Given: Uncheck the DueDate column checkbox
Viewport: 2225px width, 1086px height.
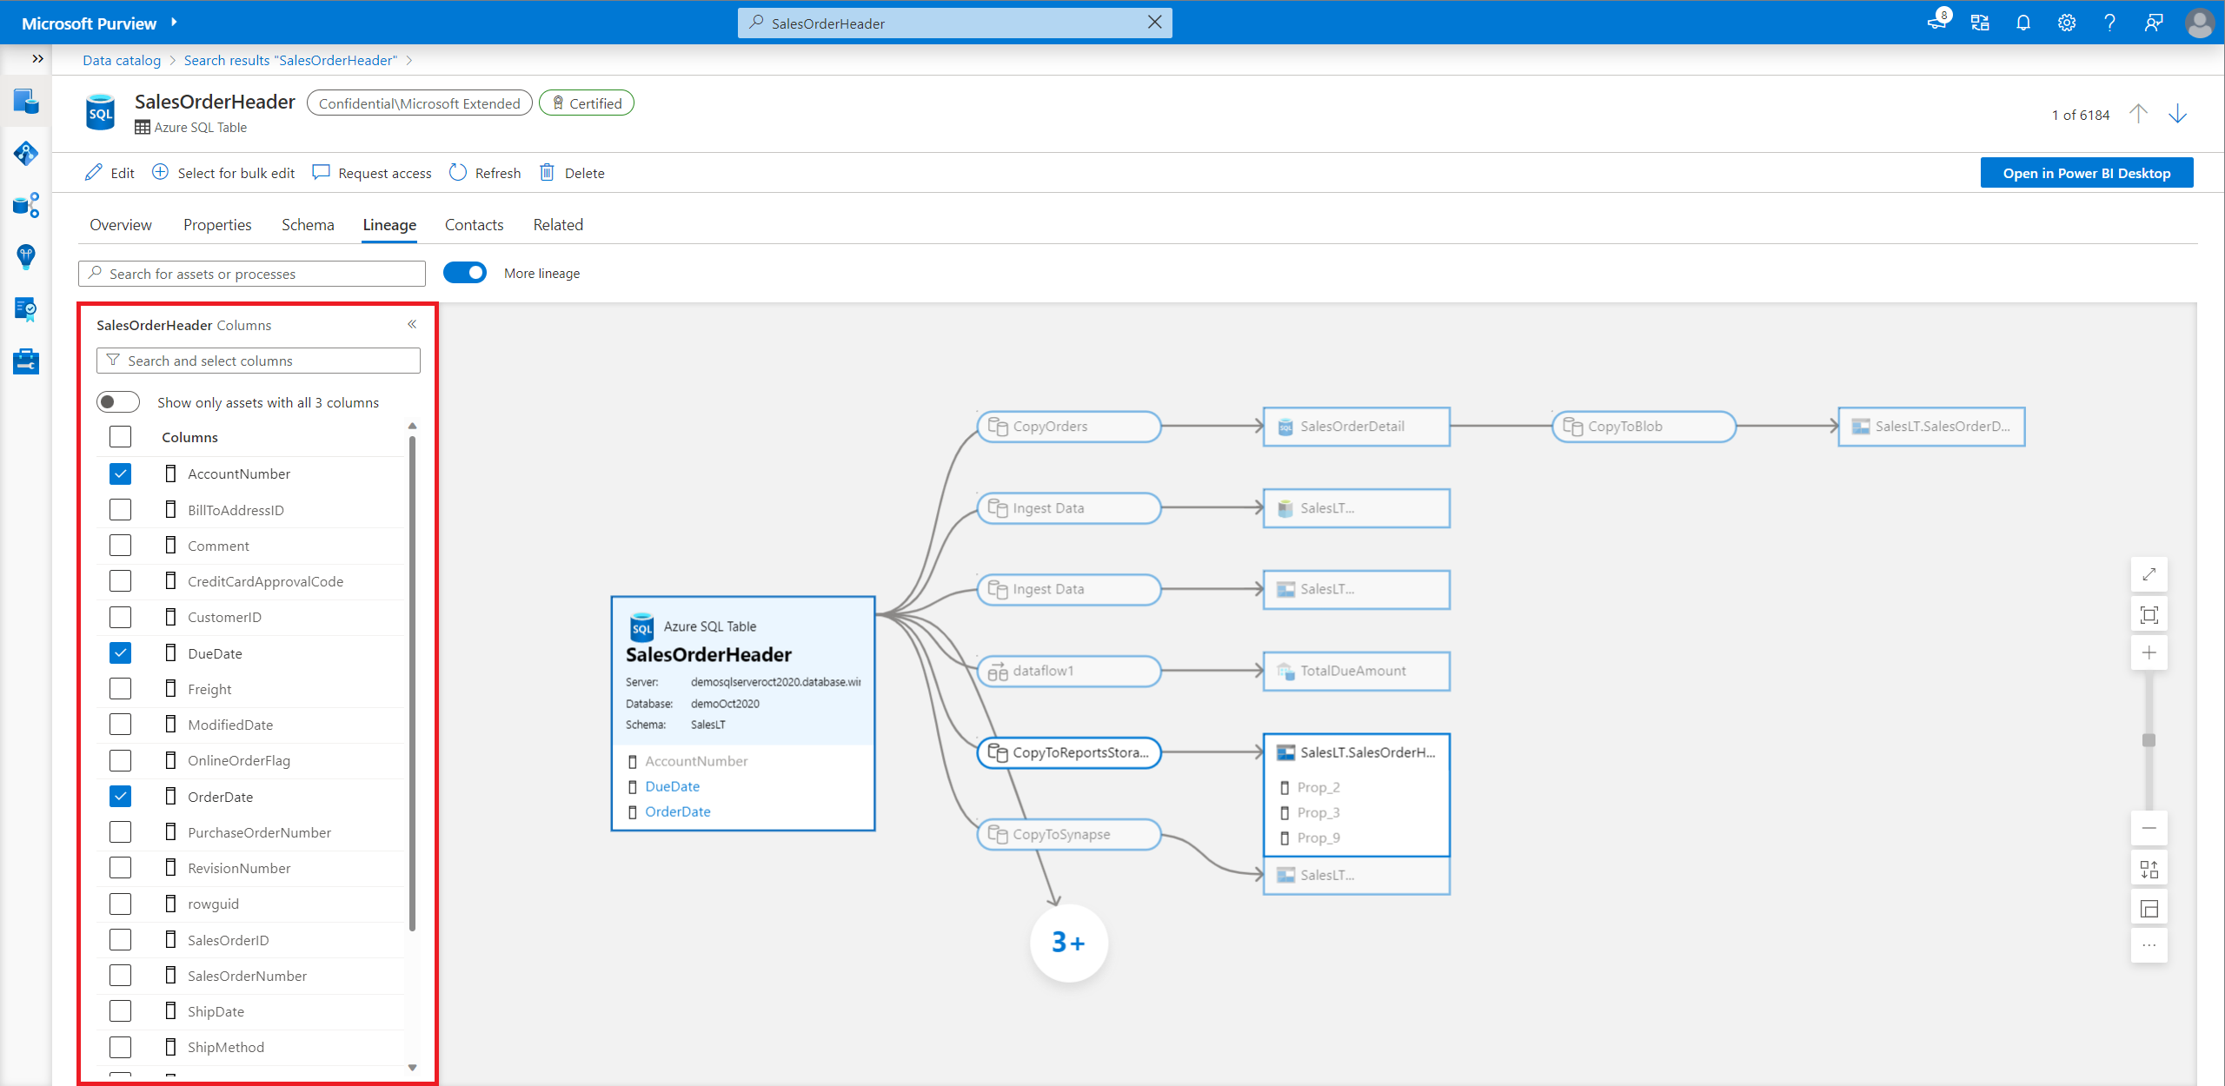Looking at the screenshot, I should click(120, 653).
